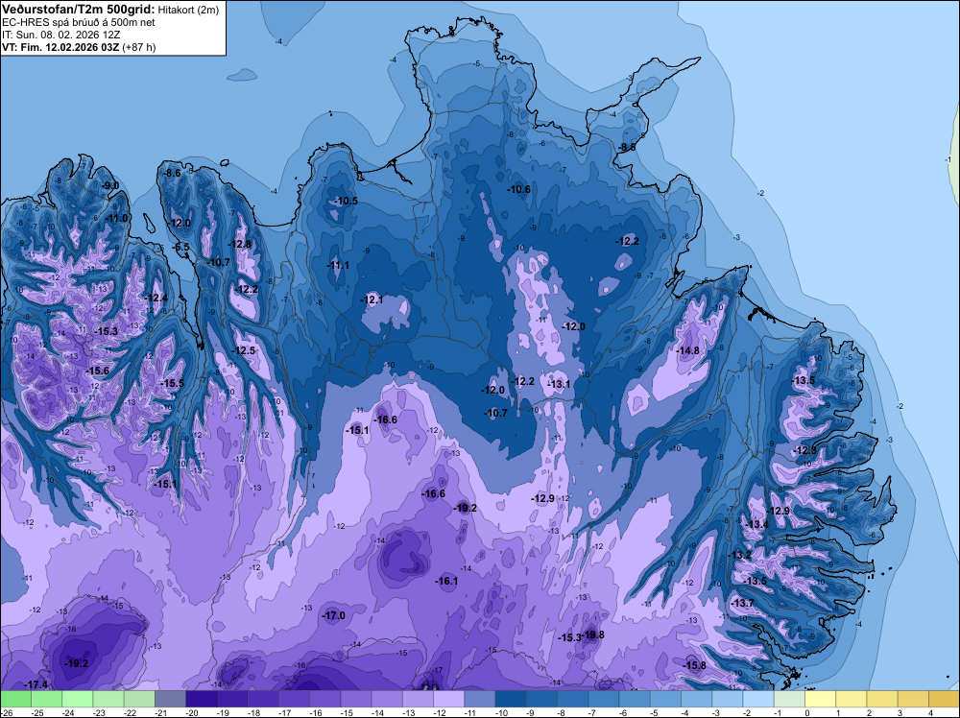Click the -11.1 temperature value on the map
Viewport: 960px width, 718px height.
tap(338, 265)
